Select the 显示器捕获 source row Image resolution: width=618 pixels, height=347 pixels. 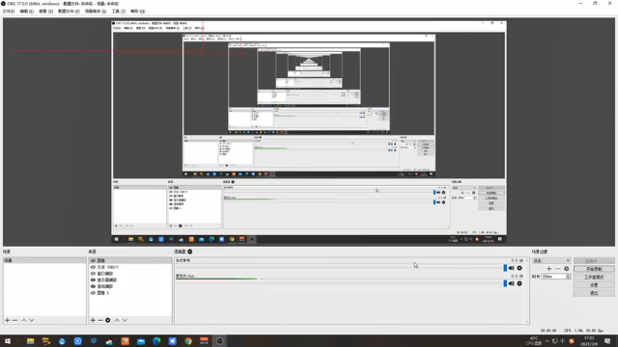[x=130, y=280]
